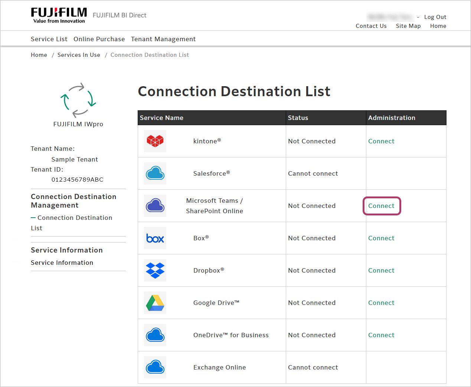Click the current breadcrumb Connection Destination List
The height and width of the screenshot is (387, 471).
pos(150,55)
